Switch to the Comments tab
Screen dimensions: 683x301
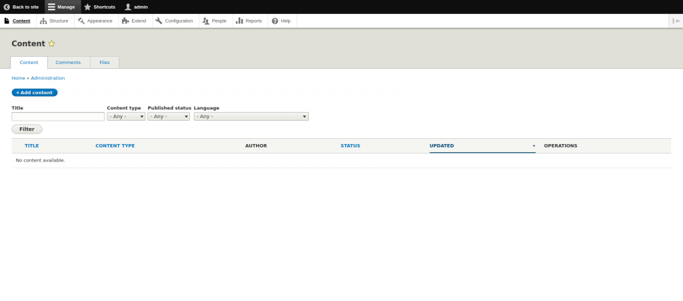pyautogui.click(x=68, y=62)
